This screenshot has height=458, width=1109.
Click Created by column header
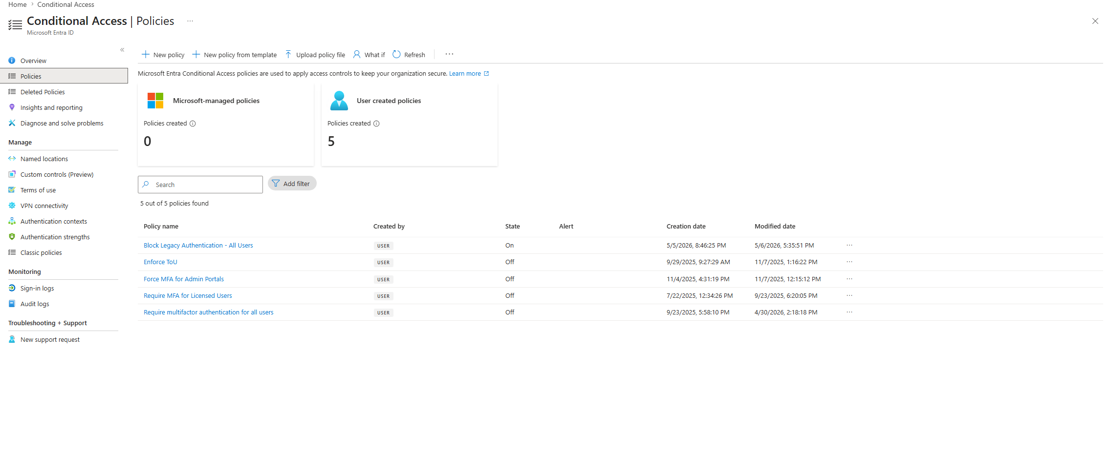[389, 227]
